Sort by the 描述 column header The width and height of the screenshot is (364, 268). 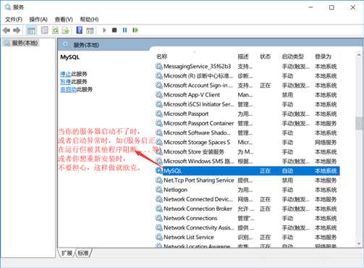(x=243, y=56)
